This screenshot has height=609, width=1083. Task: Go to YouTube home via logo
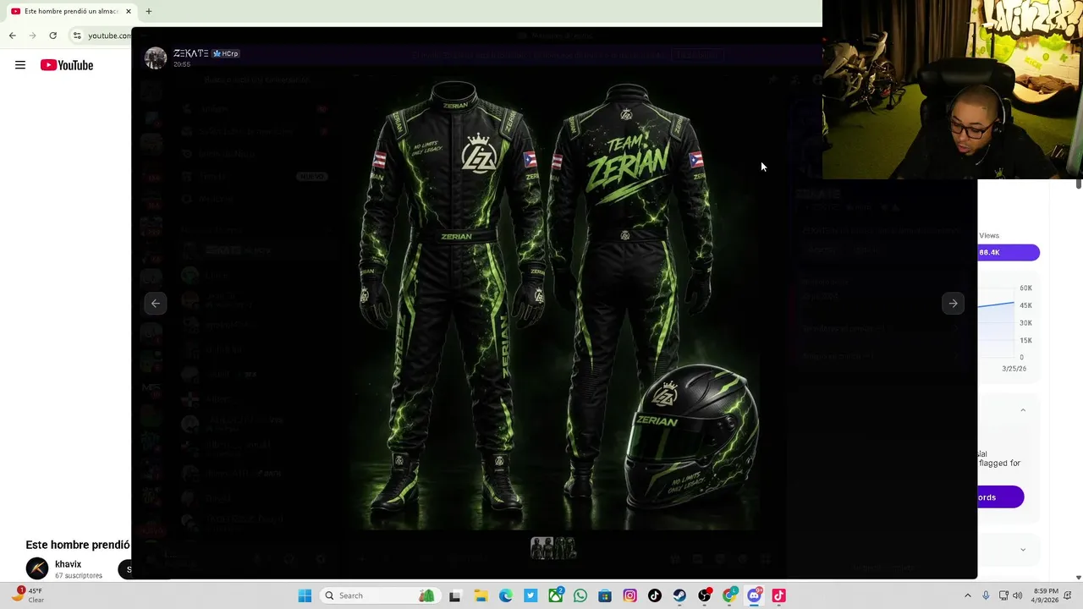click(67, 65)
